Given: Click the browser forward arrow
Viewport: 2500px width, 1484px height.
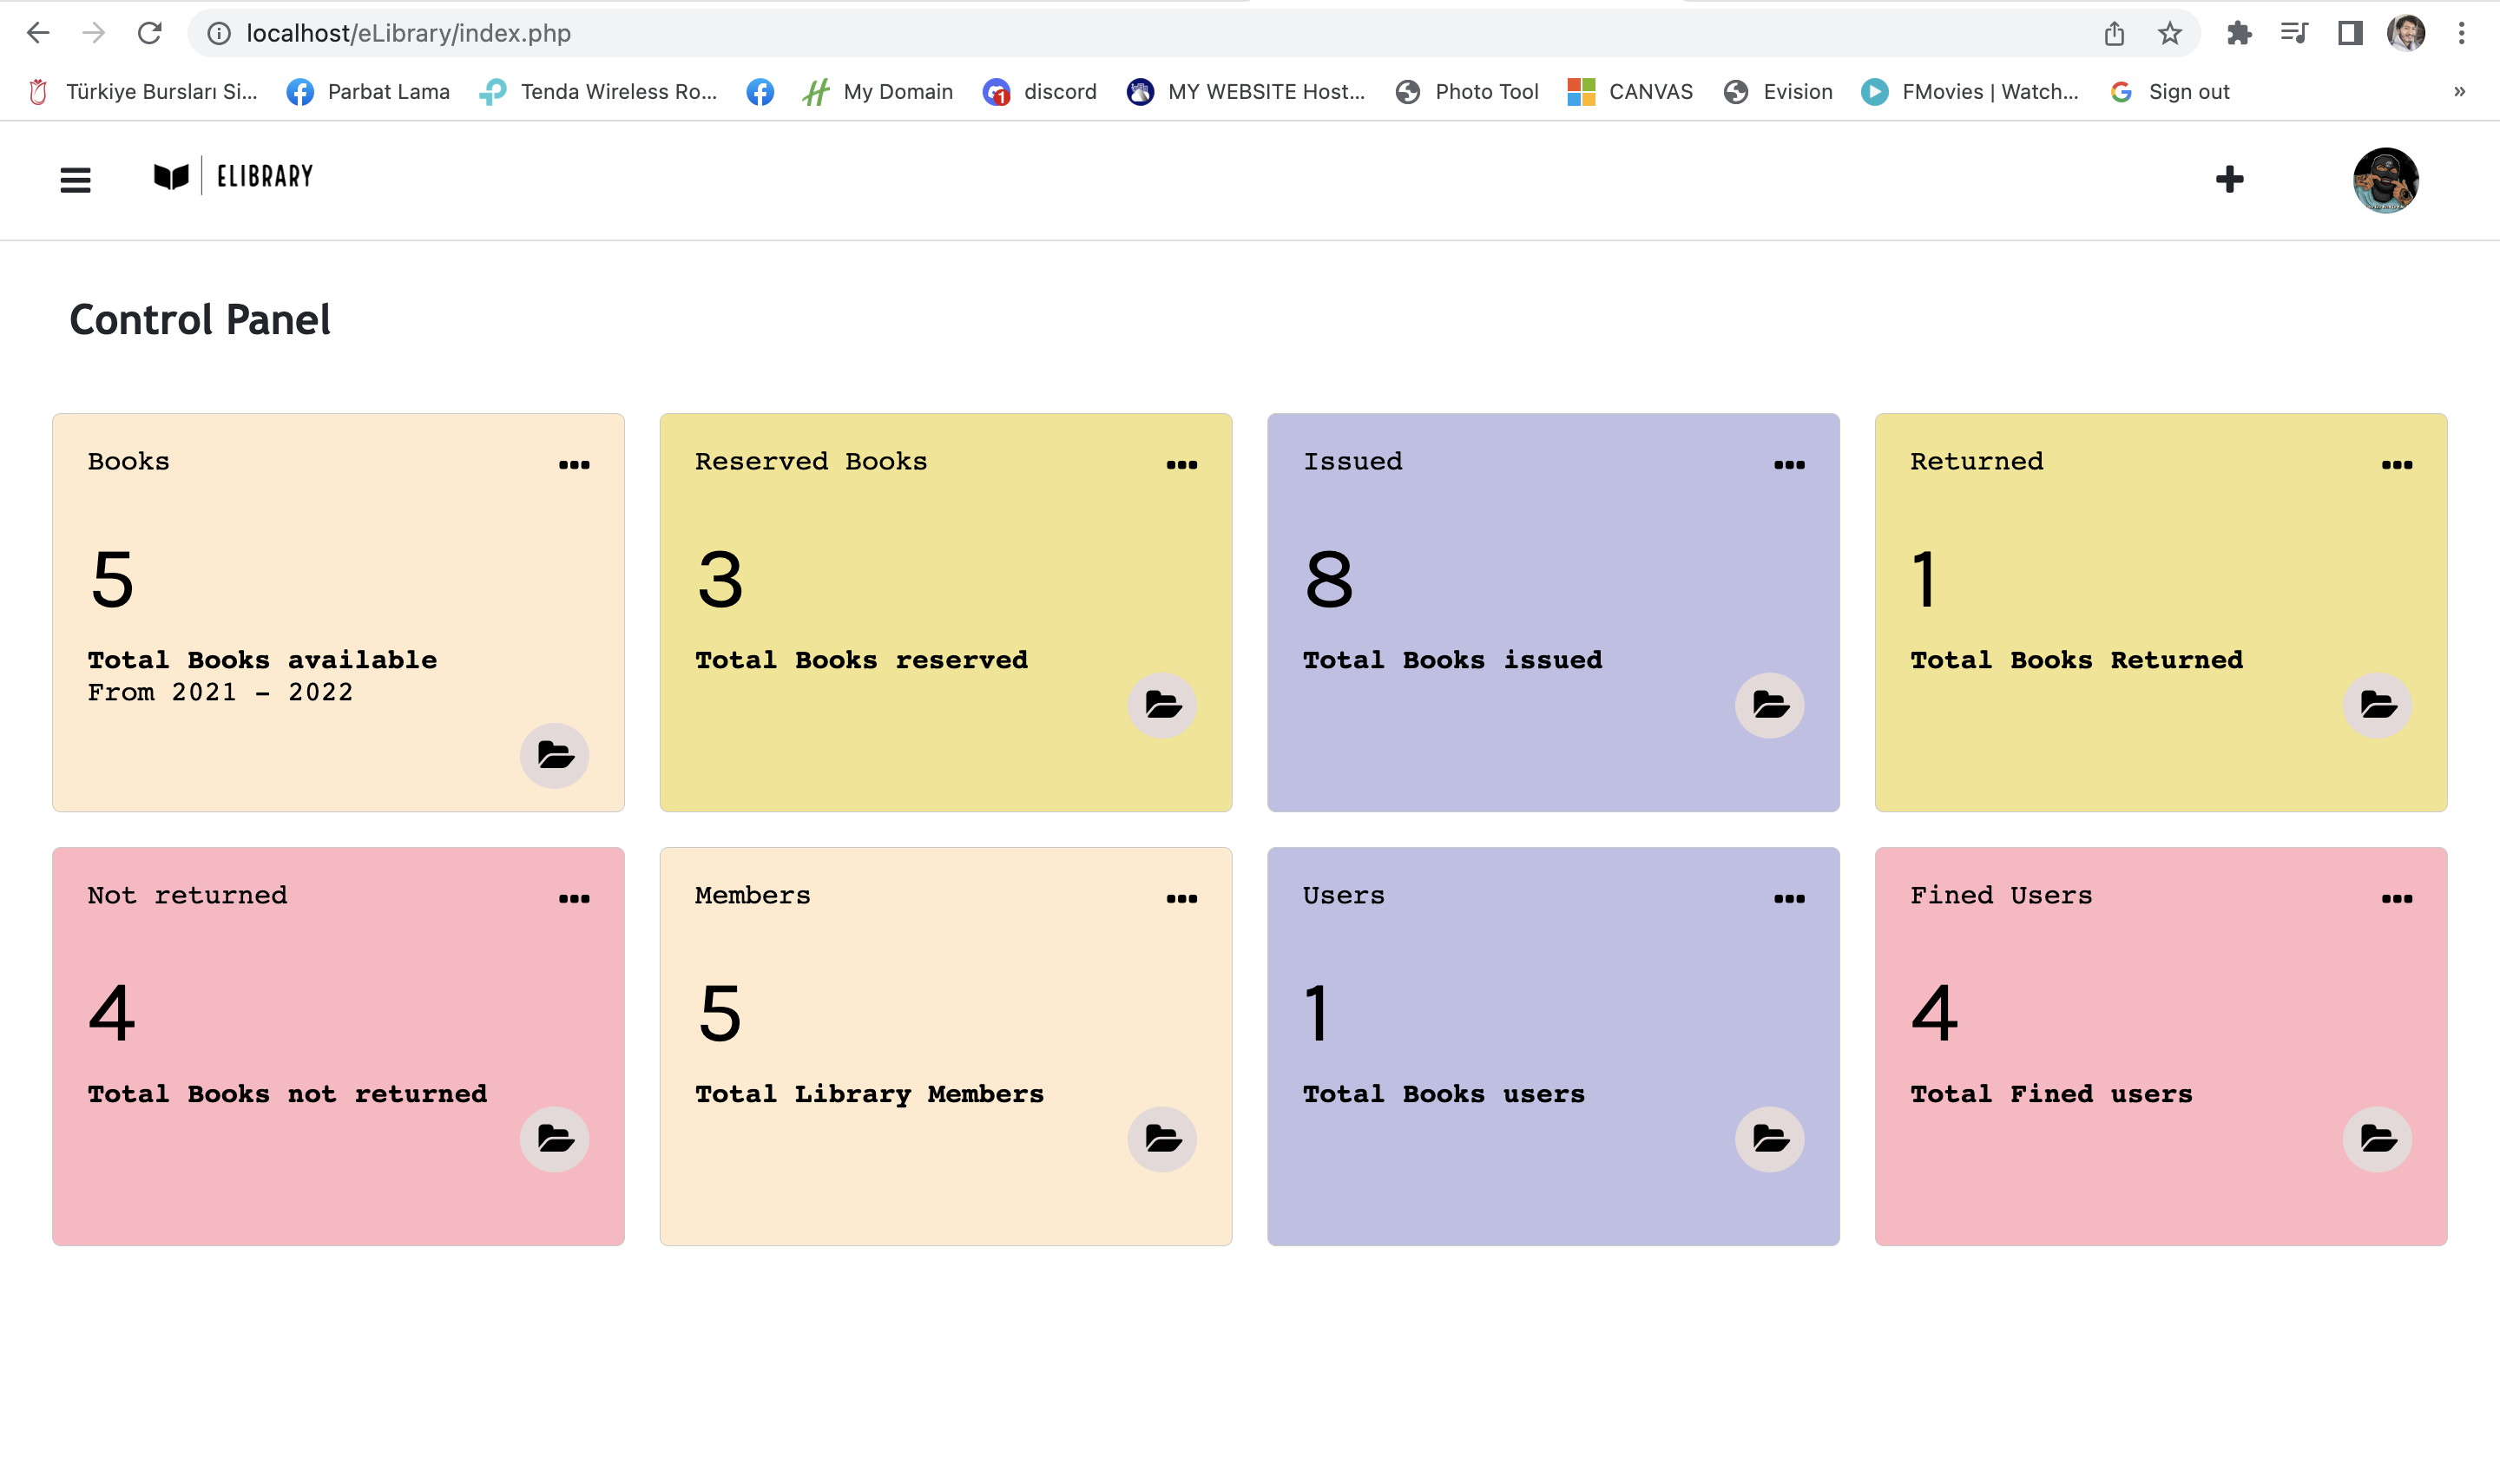Looking at the screenshot, I should point(94,33).
